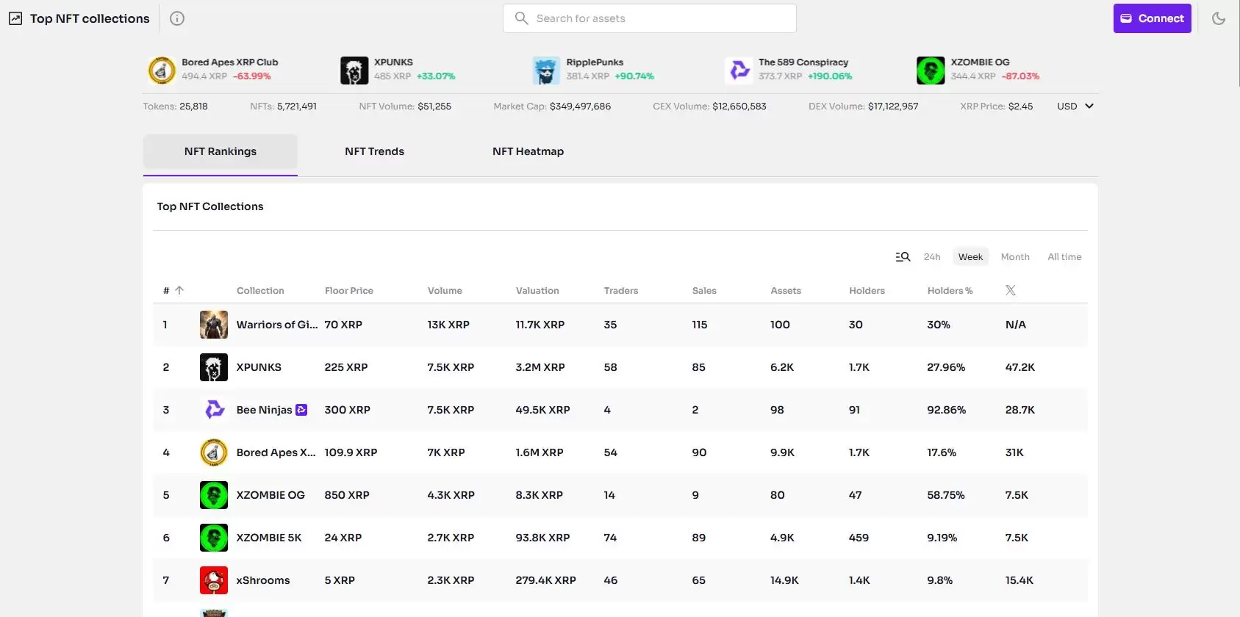Click the Bored Apes XRP Club ticker logo
1240x617 pixels.
[x=162, y=71]
